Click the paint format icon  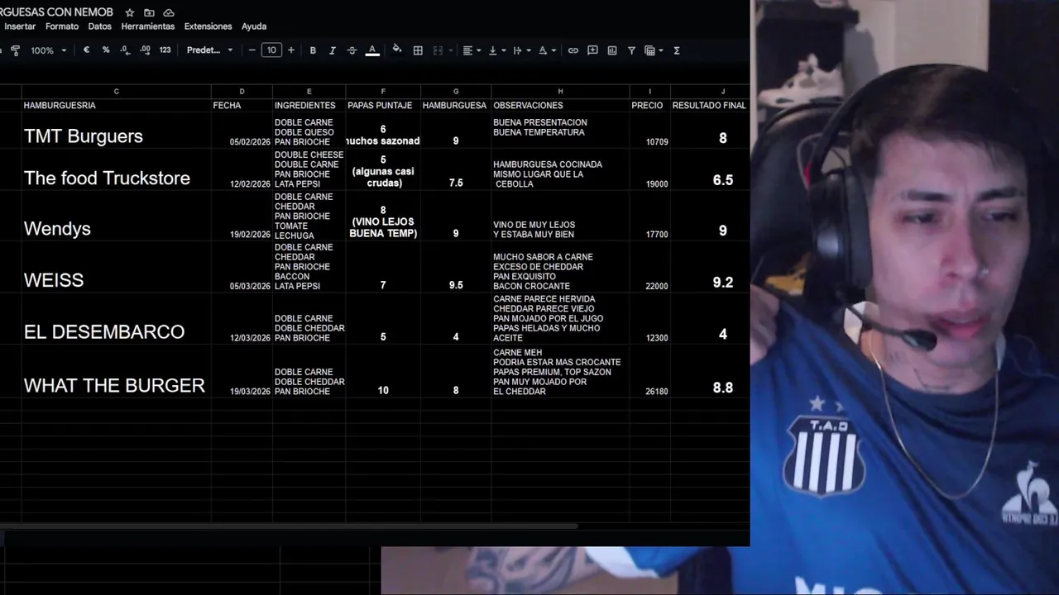(15, 50)
